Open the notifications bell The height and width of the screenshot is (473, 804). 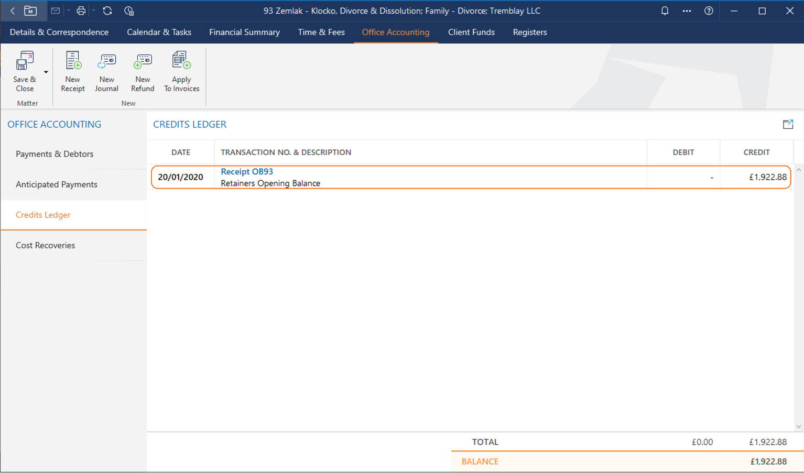tap(665, 10)
